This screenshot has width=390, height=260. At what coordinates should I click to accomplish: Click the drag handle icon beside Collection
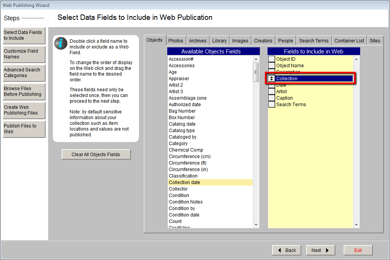click(271, 79)
